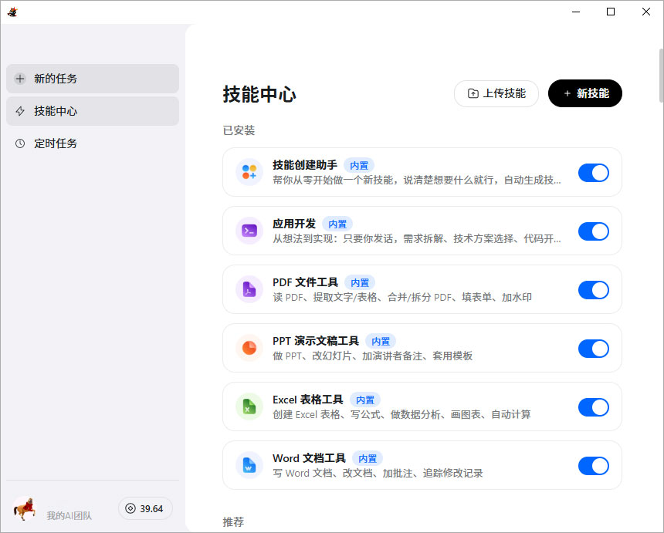Image resolution: width=664 pixels, height=533 pixels.
Task: Turn off the 应用开发 toggle
Action: pos(593,231)
